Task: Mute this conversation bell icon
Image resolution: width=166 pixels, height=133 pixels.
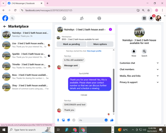Action: [x=134, y=51]
